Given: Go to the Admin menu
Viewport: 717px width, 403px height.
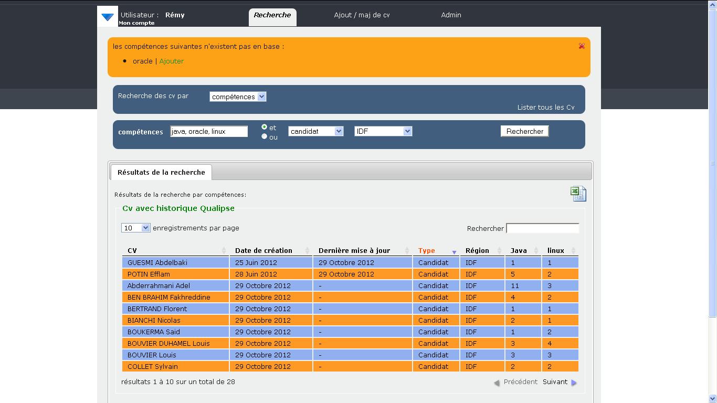Looking at the screenshot, I should click(x=451, y=15).
